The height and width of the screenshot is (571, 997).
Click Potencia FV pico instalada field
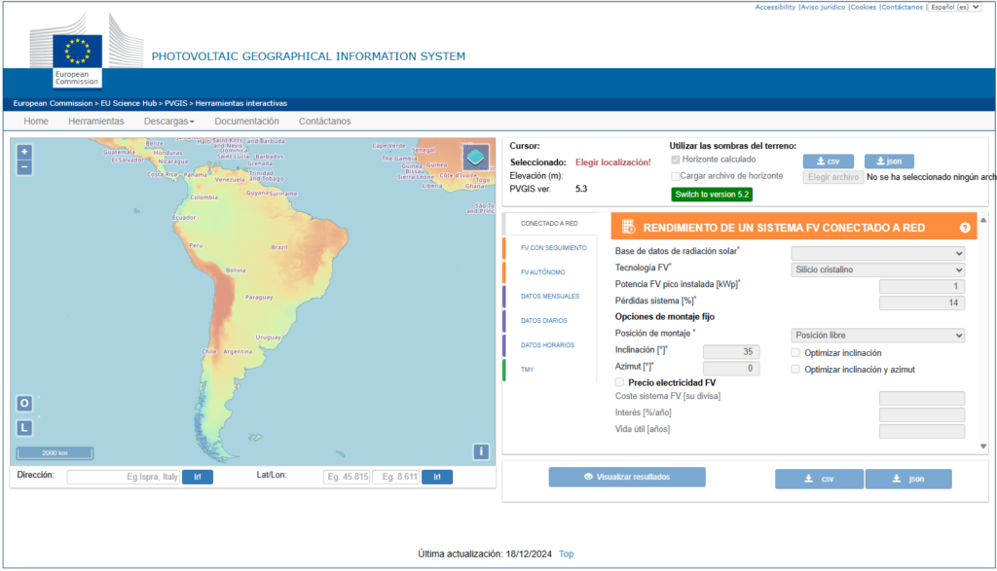pos(922,286)
